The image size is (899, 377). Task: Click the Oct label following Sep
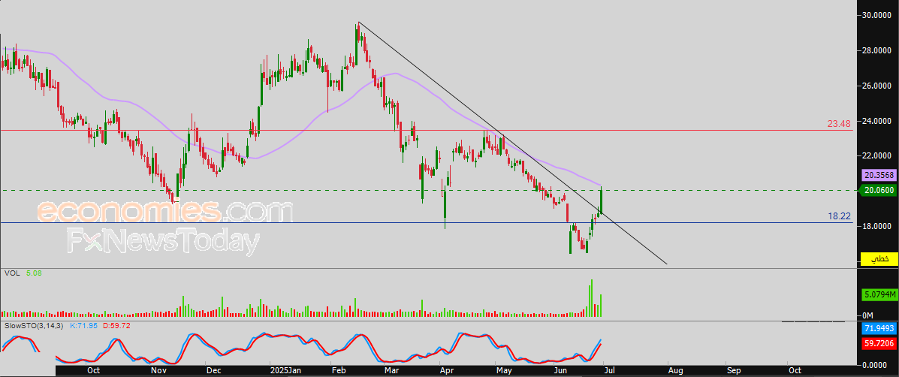click(795, 371)
